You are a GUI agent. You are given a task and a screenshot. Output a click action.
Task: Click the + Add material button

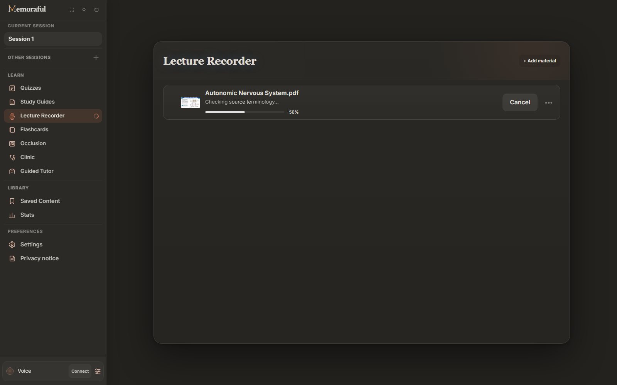coord(539,61)
